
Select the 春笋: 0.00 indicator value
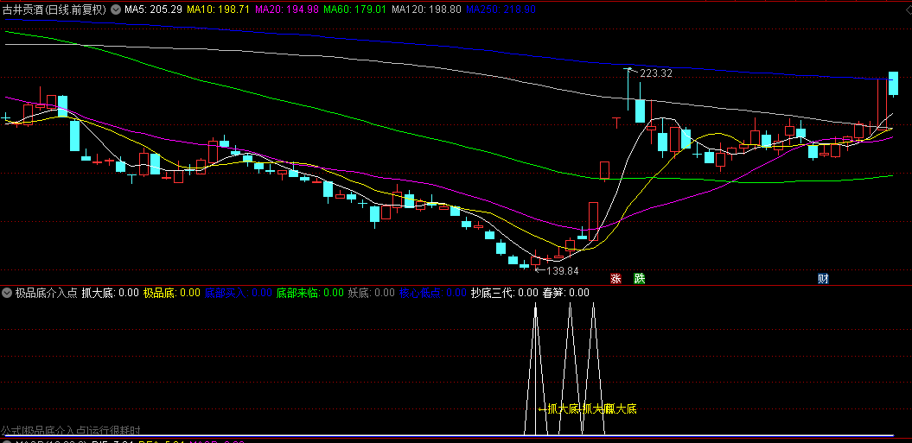pyautogui.click(x=566, y=293)
